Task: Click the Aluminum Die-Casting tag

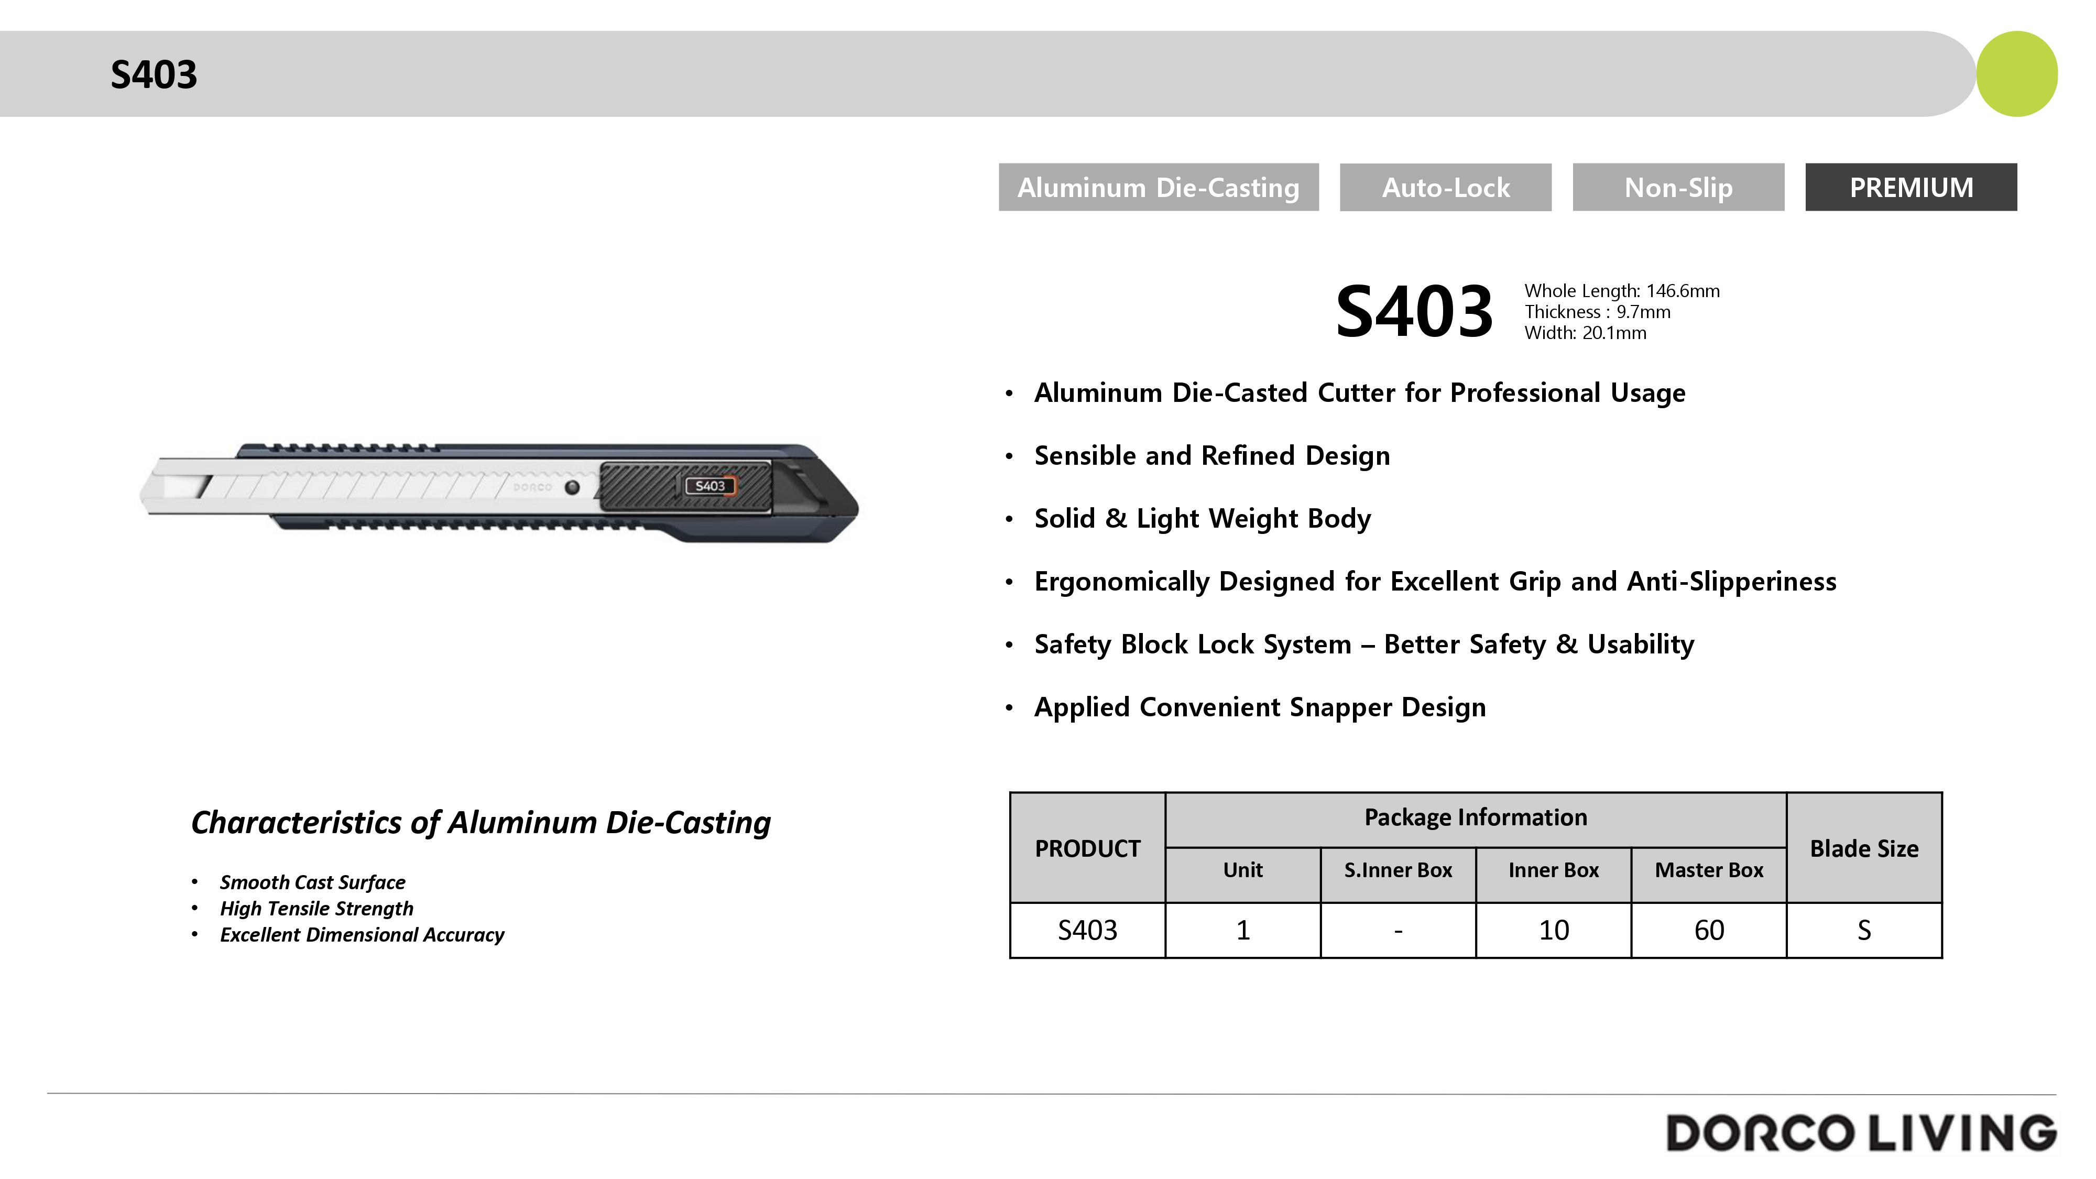Action: [1158, 187]
